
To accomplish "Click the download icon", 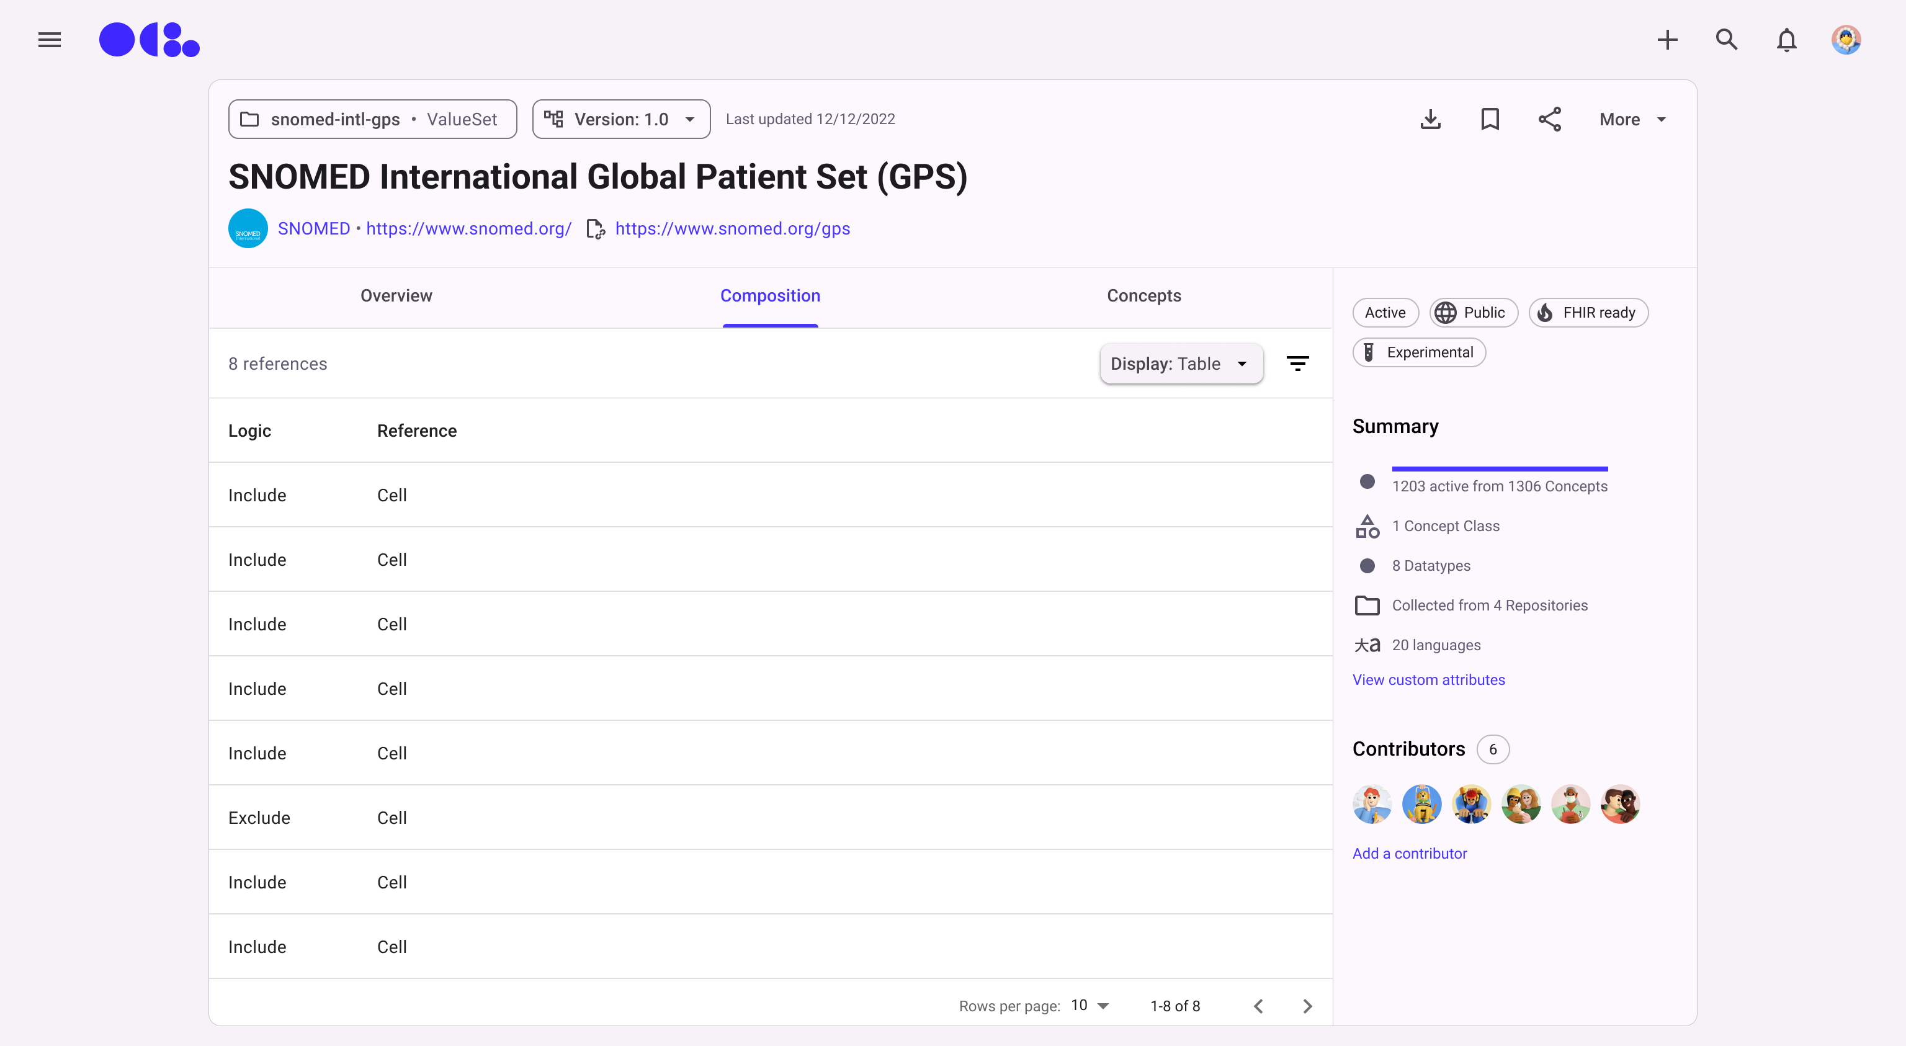I will click(1430, 119).
